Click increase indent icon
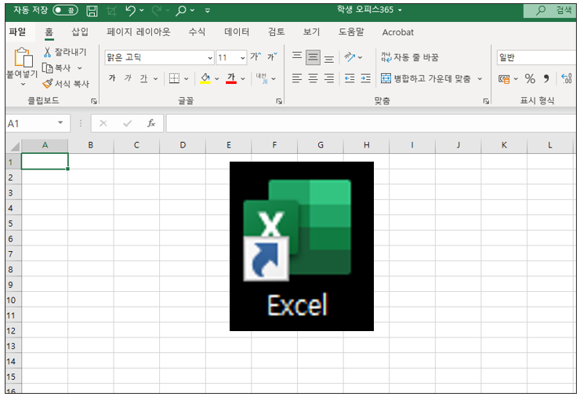This screenshot has height=397, width=580. [x=365, y=78]
